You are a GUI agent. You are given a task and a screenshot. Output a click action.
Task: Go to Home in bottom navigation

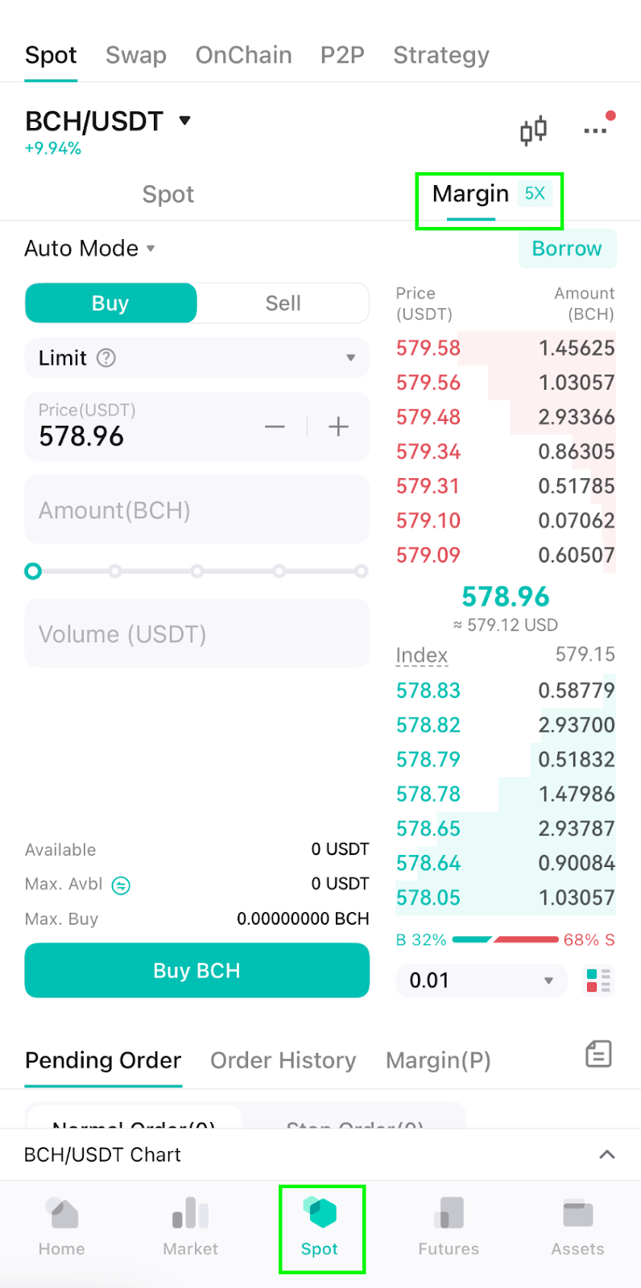[x=62, y=1228]
